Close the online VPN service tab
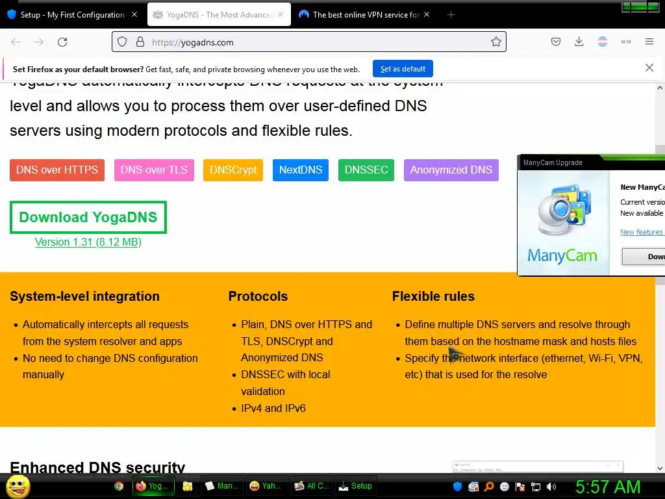The height and width of the screenshot is (499, 665). 427,14
